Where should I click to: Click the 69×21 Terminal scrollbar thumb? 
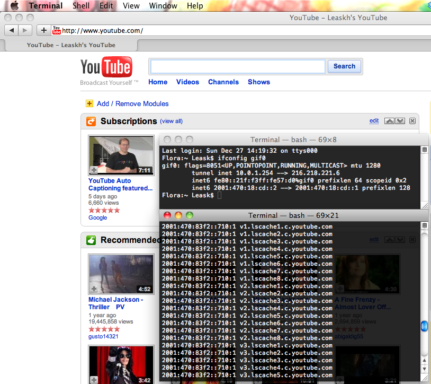coord(425,326)
